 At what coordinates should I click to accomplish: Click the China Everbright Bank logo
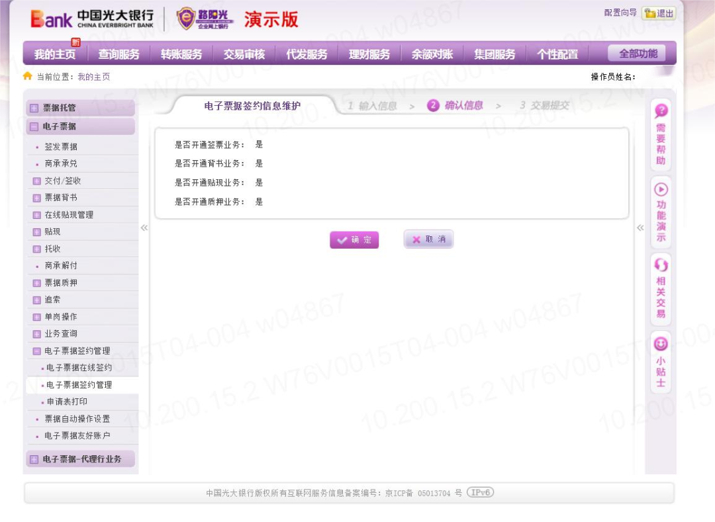[93, 19]
